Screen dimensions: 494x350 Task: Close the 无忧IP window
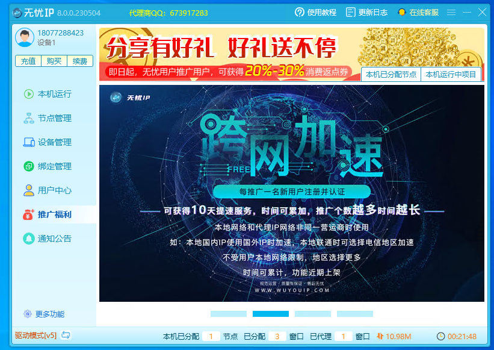[x=482, y=12]
